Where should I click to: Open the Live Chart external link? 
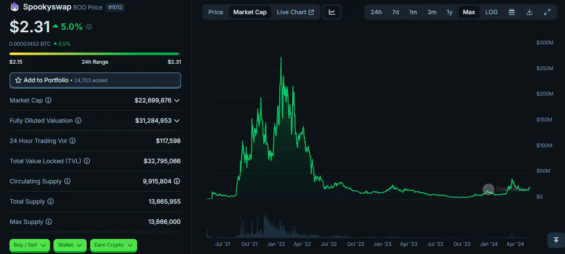point(295,12)
